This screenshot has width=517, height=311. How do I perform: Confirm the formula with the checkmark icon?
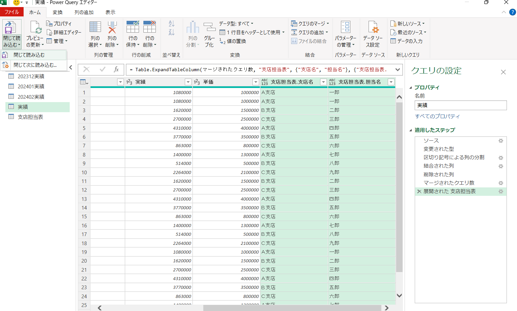(x=103, y=70)
